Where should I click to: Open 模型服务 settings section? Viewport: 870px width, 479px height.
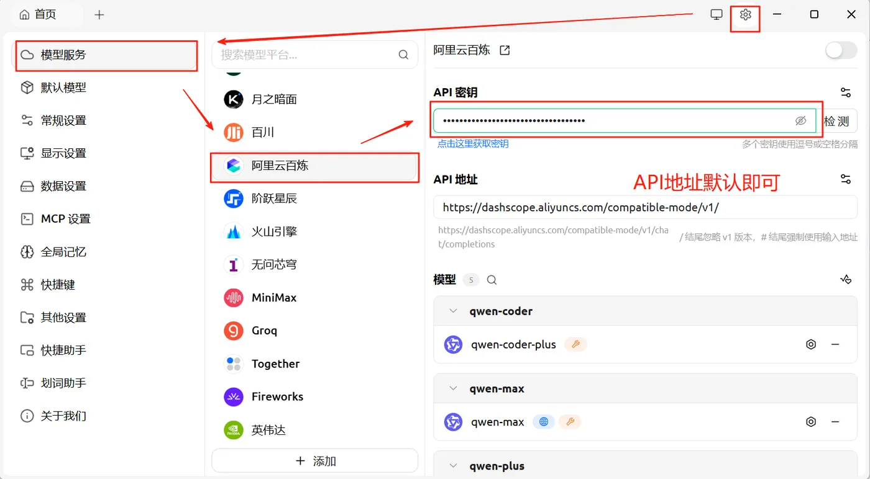click(106, 55)
